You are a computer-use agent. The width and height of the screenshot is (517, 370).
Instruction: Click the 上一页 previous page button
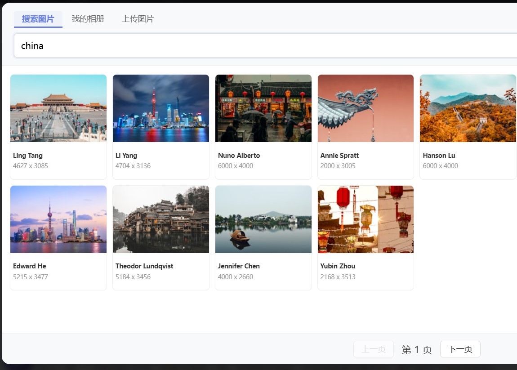[374, 349]
